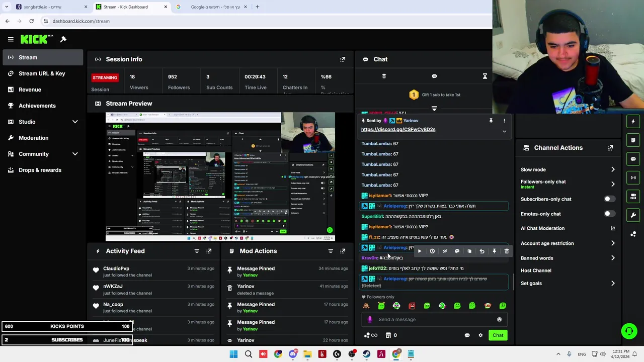Open three-dot options on pinned message
Screen dimensions: 644x362
click(504, 121)
